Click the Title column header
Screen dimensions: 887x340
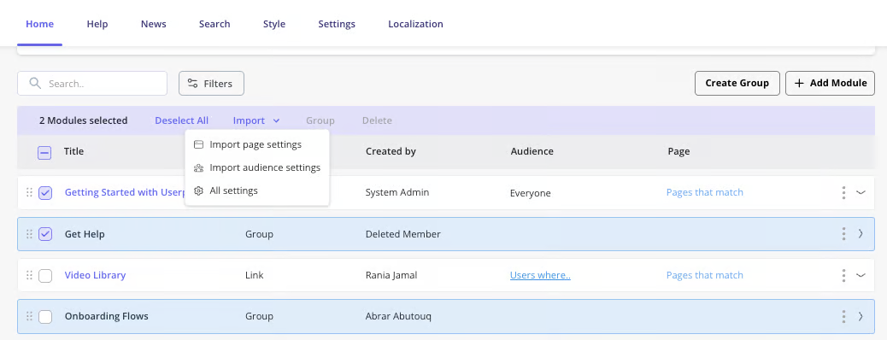tap(73, 151)
